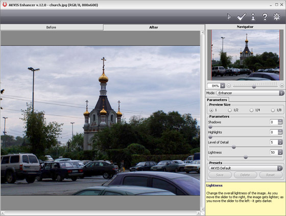Select the Parameters tab
The image size is (286, 216).
click(x=217, y=100)
